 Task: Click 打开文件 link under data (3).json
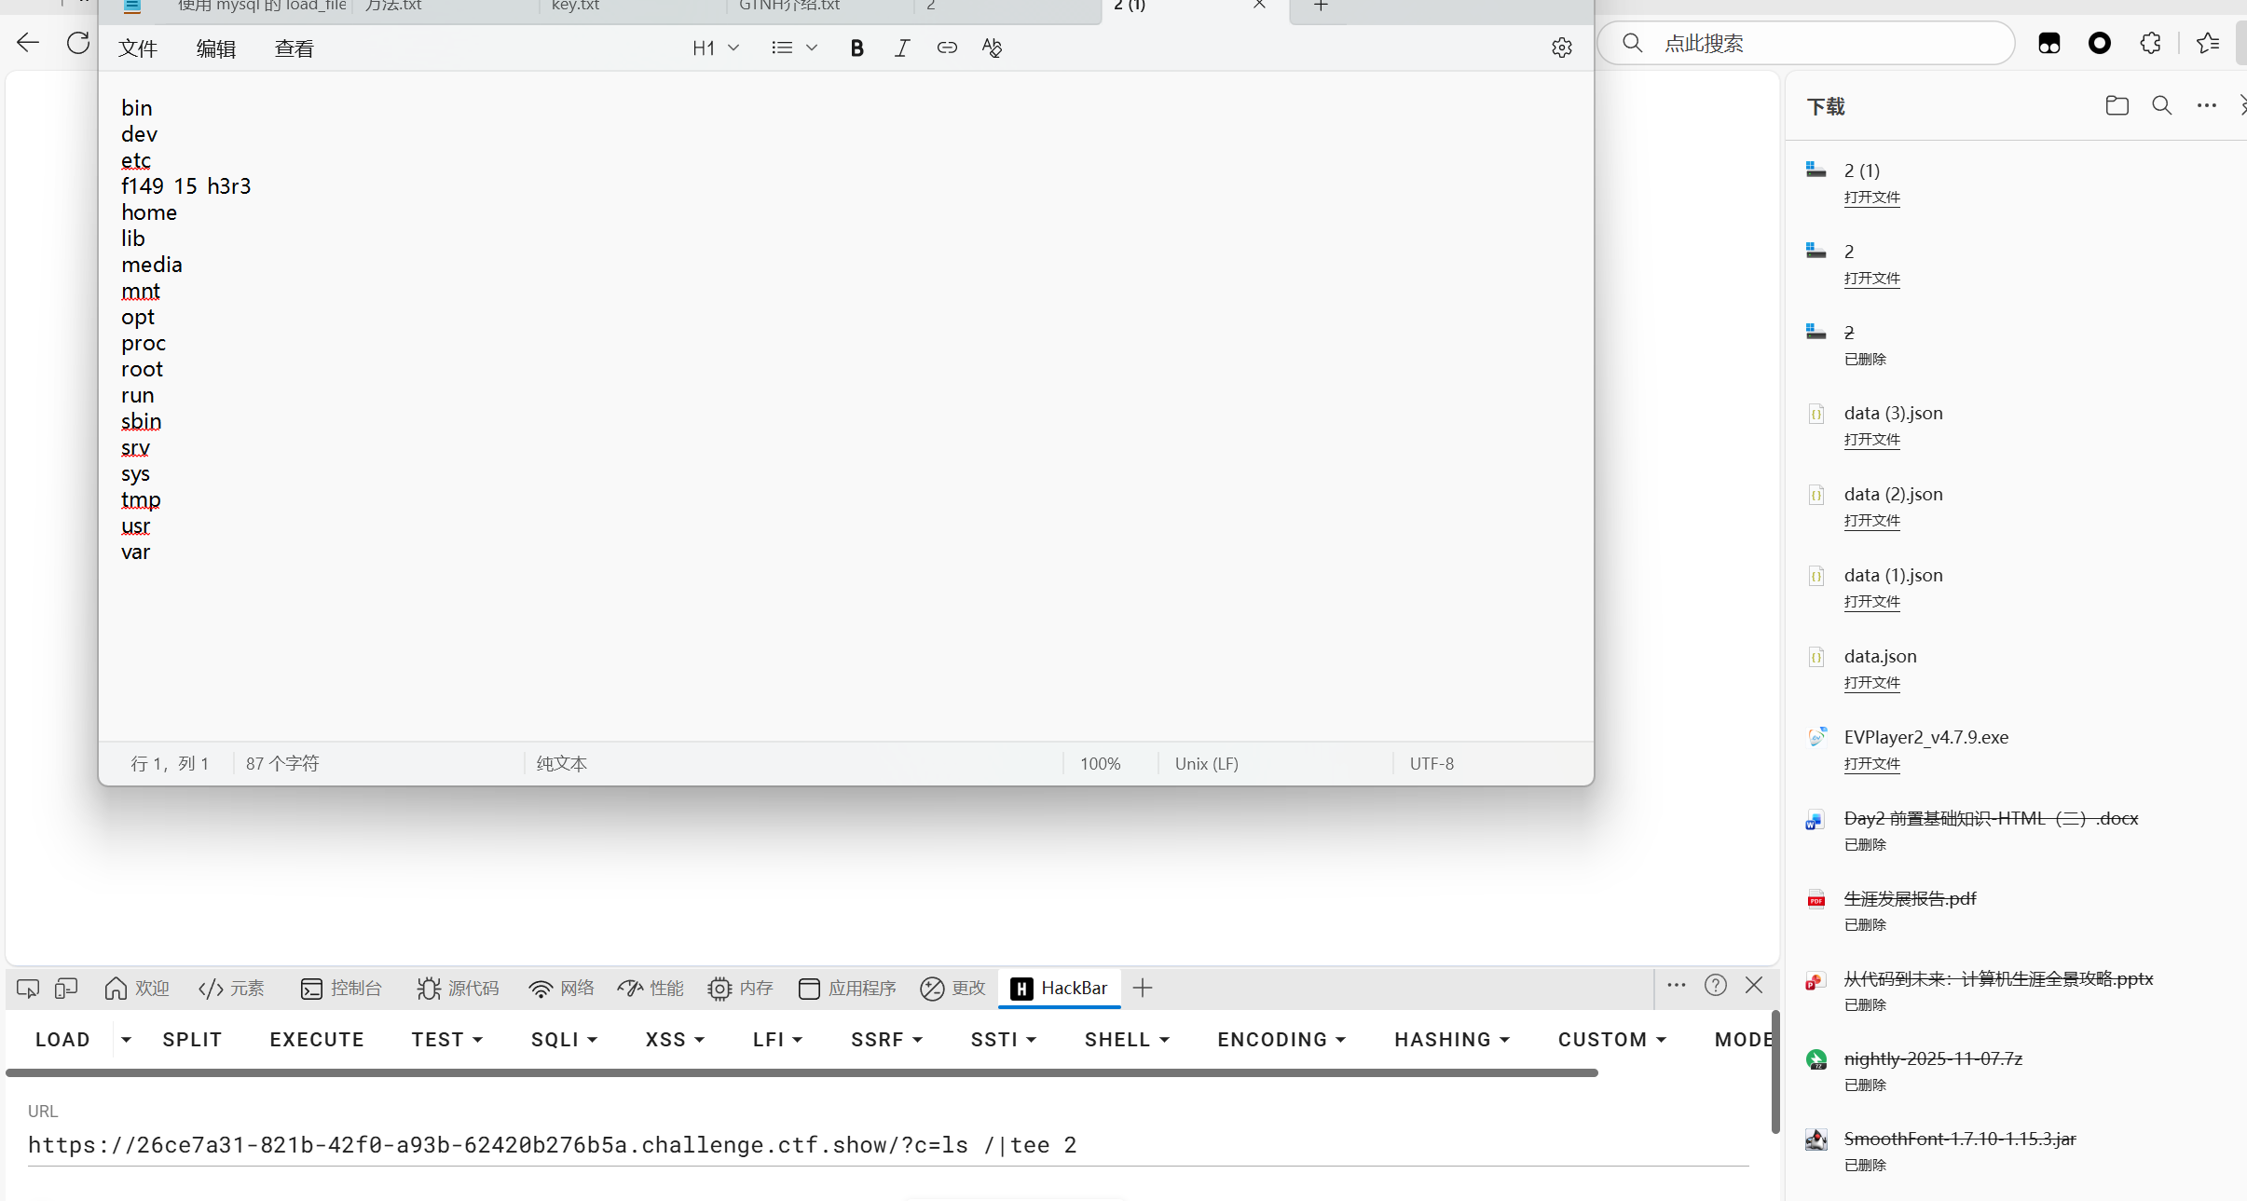point(1871,440)
